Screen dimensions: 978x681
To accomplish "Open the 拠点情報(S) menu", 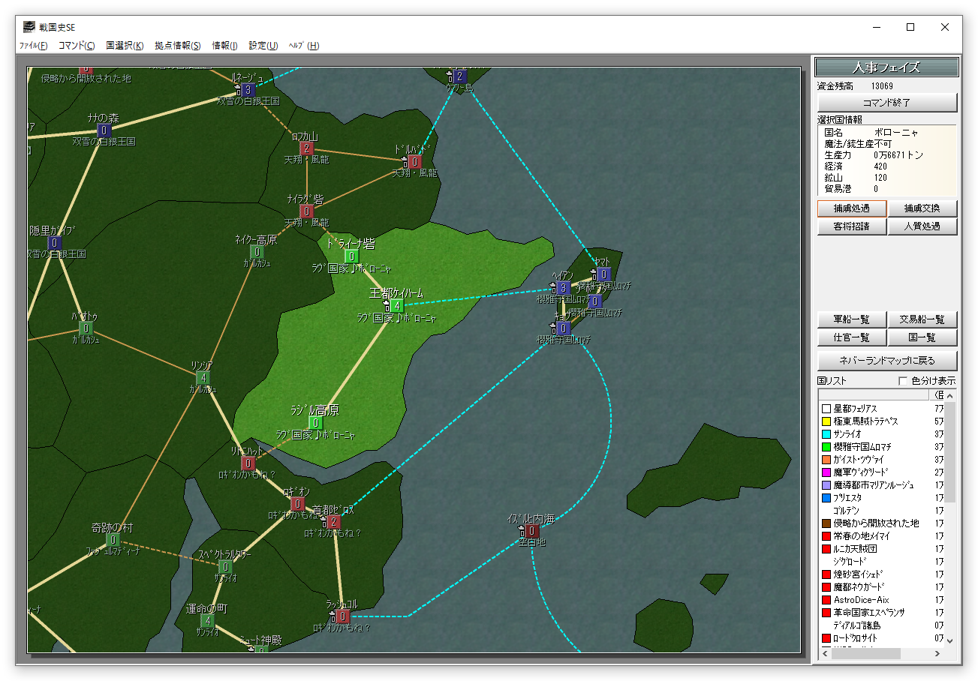I will pyautogui.click(x=177, y=46).
